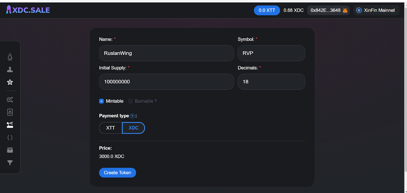
Task: Select the robot arm factory sidebar icon
Action: pos(10,125)
